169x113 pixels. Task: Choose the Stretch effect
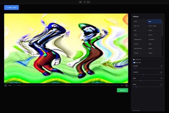pyautogui.click(x=140, y=44)
